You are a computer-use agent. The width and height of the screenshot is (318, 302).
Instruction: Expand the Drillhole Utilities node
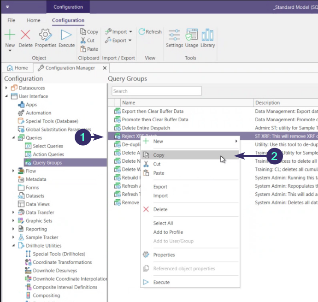point(13,246)
